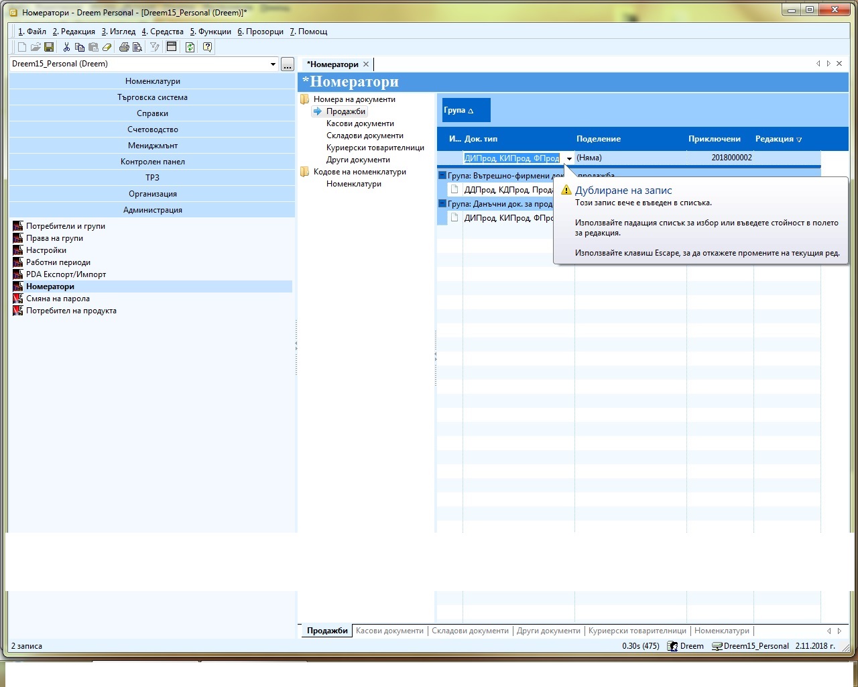Collapse the 'Вътрешно-фирмени' group row

tap(442, 176)
